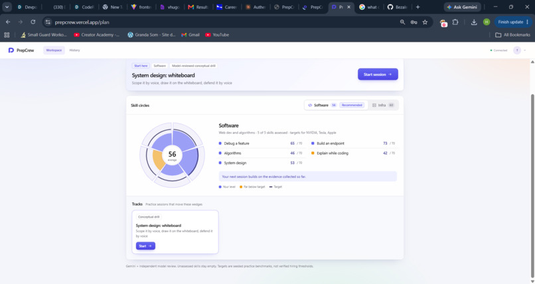The image size is (535, 284).
Task: Click the Build an endpoint skill row
Action: [353, 143]
